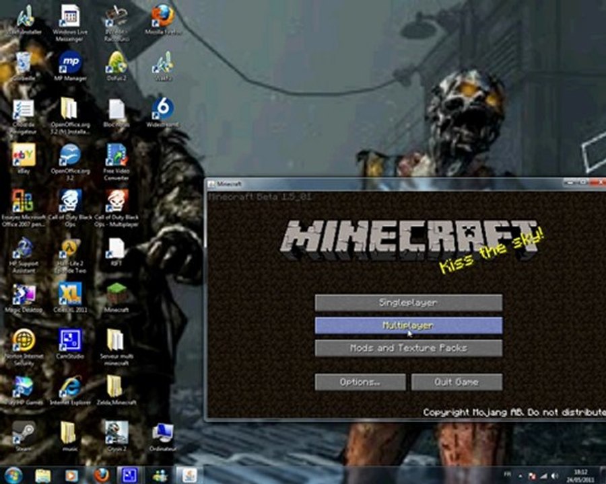Launch Call of Duty Black Ops shortcut
The width and height of the screenshot is (606, 484).
click(70, 208)
